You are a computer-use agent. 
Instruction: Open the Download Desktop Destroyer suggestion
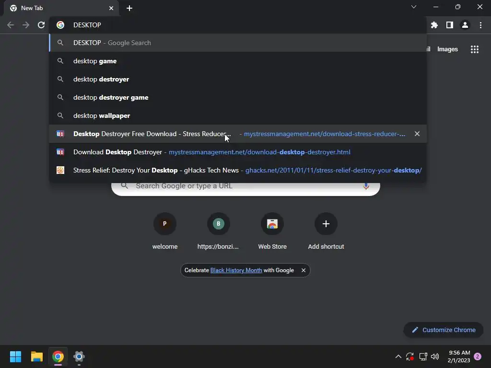click(x=238, y=152)
